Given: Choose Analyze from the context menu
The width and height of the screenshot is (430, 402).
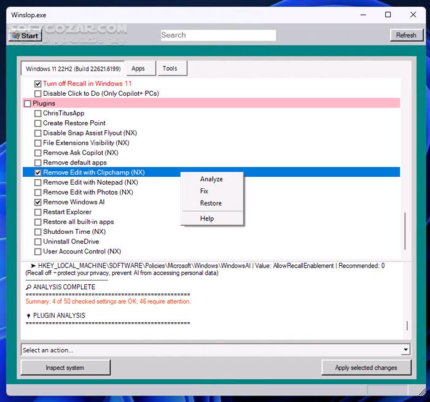Looking at the screenshot, I should pos(211,179).
